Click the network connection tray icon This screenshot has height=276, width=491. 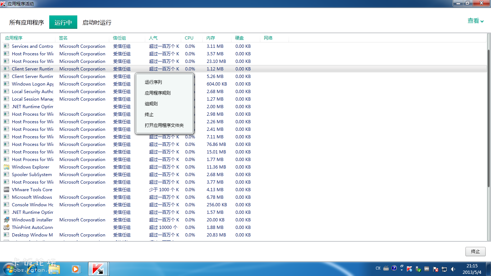(444, 268)
